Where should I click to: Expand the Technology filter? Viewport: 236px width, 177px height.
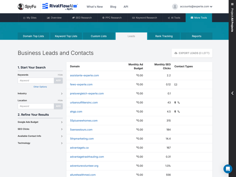tap(62, 143)
